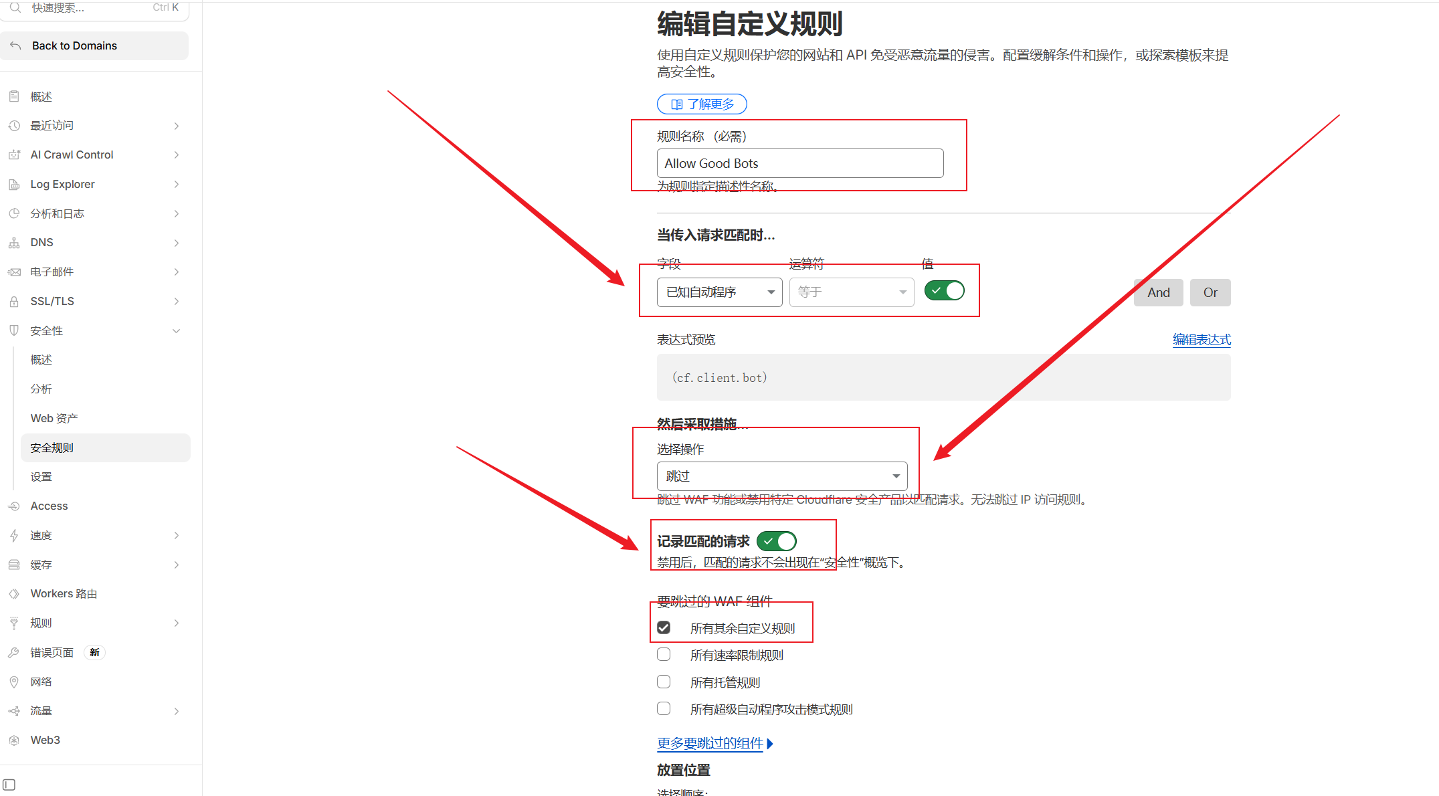Click the 编辑表达式 link

coord(1201,339)
